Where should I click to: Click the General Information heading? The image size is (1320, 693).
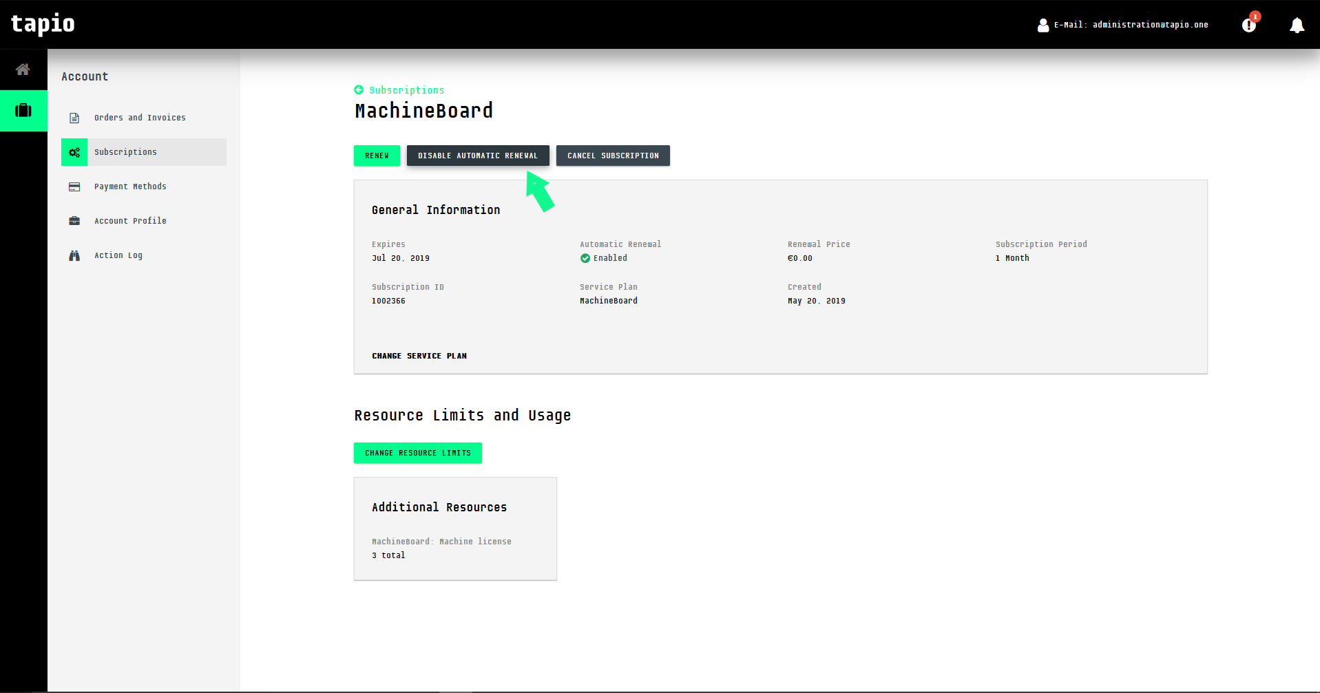click(x=436, y=210)
